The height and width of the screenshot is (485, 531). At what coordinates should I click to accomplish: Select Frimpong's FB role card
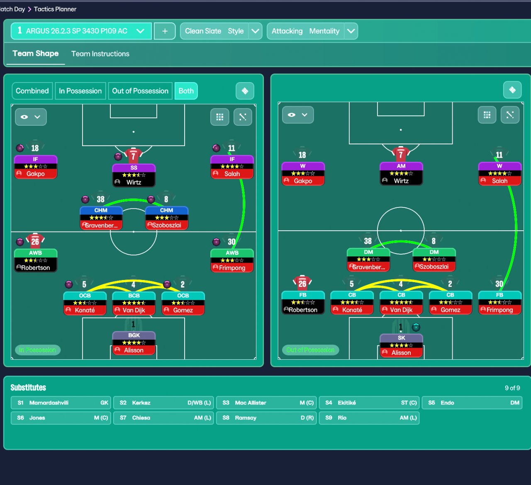(x=499, y=302)
